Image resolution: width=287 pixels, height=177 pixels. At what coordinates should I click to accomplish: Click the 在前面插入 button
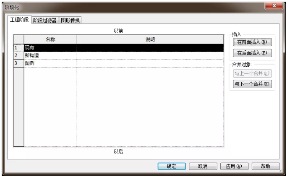coord(252,42)
